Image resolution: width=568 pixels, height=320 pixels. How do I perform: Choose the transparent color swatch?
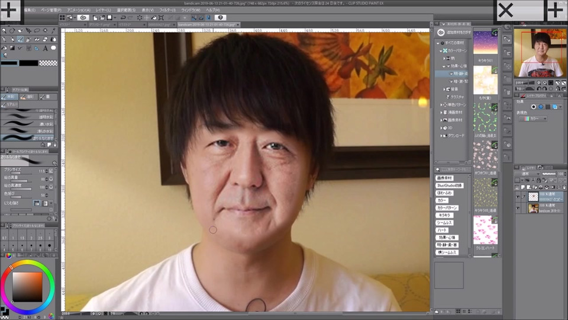(49, 63)
